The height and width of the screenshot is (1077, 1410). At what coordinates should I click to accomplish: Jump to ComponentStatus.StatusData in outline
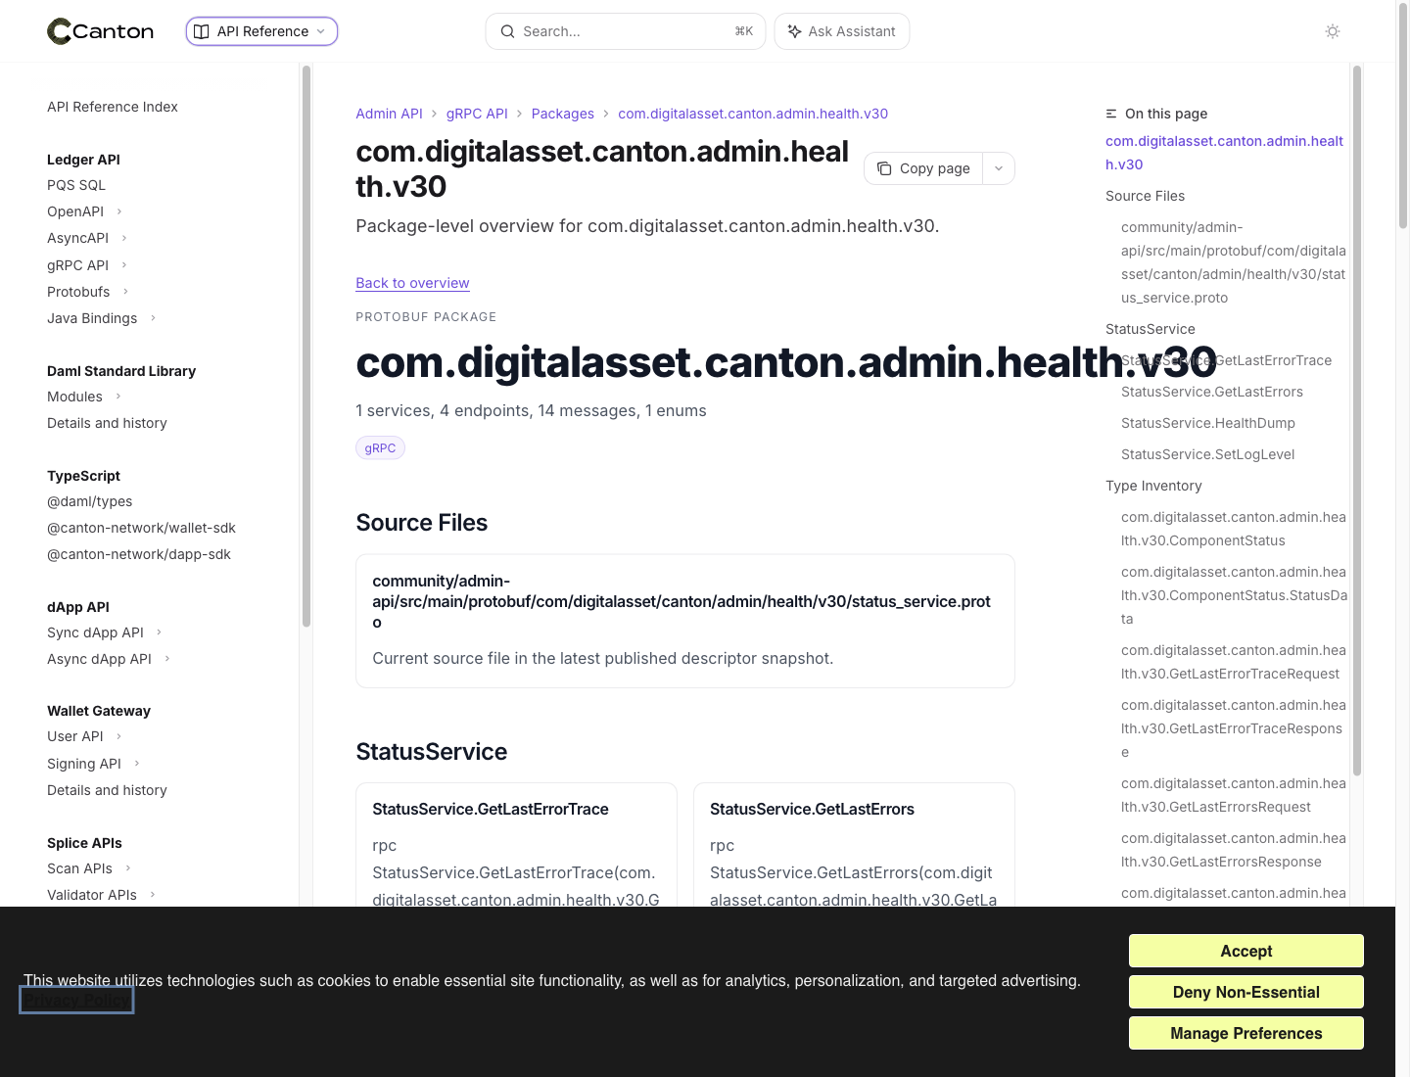(x=1234, y=595)
